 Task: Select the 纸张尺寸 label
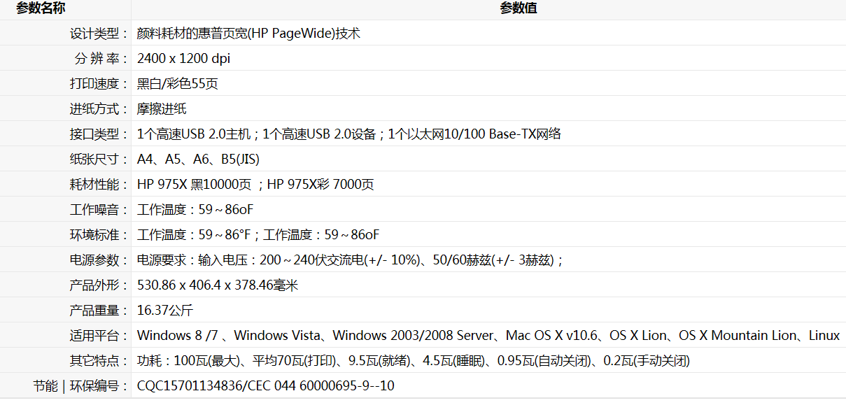(99, 159)
